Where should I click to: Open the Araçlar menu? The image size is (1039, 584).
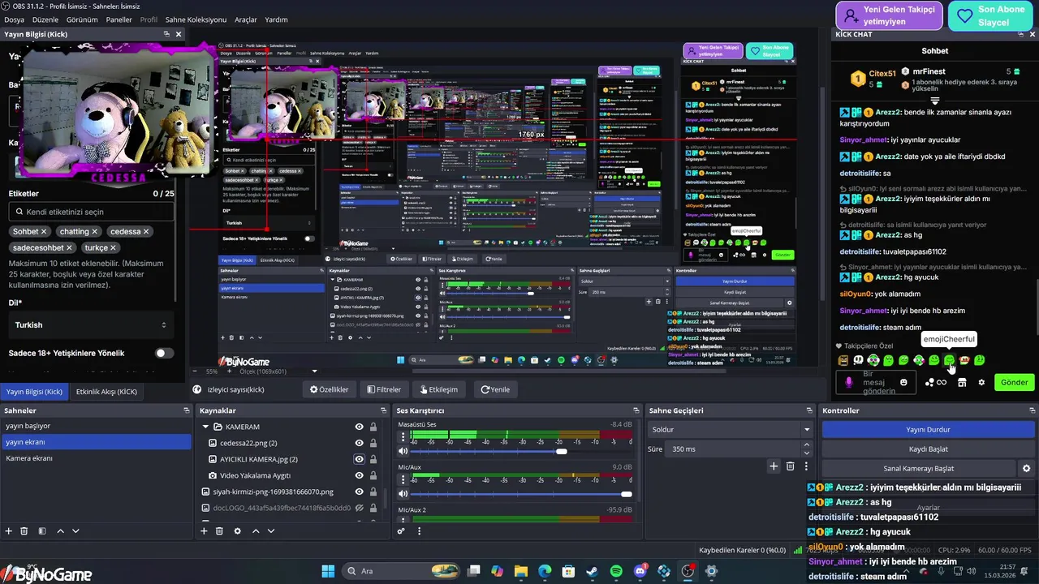coord(245,19)
